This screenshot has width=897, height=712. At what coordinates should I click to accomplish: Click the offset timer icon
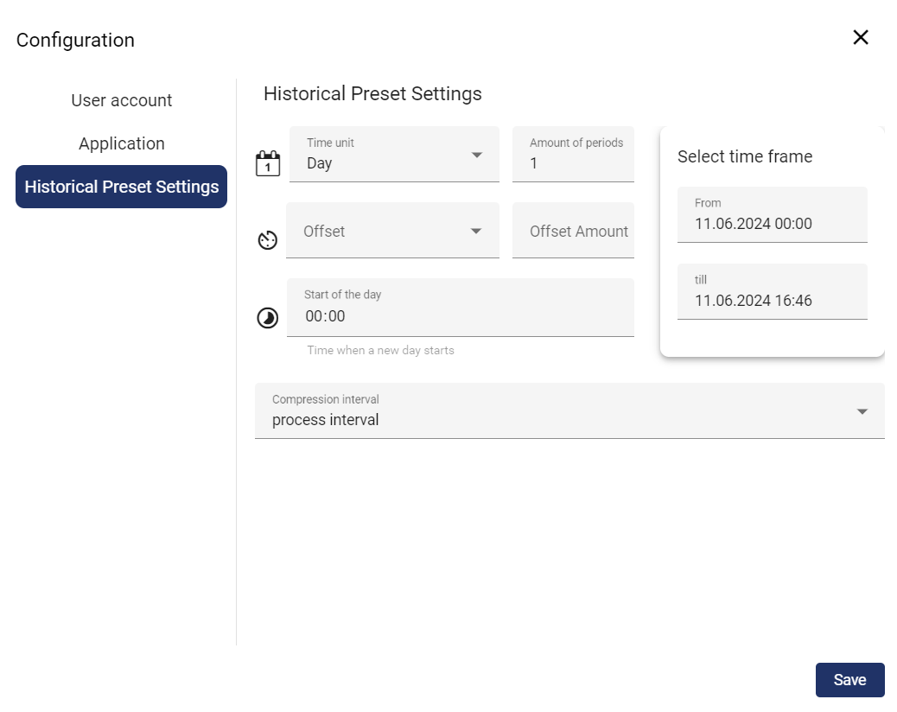click(268, 240)
